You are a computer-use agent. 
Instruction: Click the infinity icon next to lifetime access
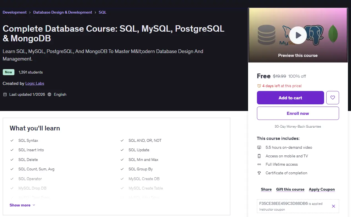coord(259,164)
